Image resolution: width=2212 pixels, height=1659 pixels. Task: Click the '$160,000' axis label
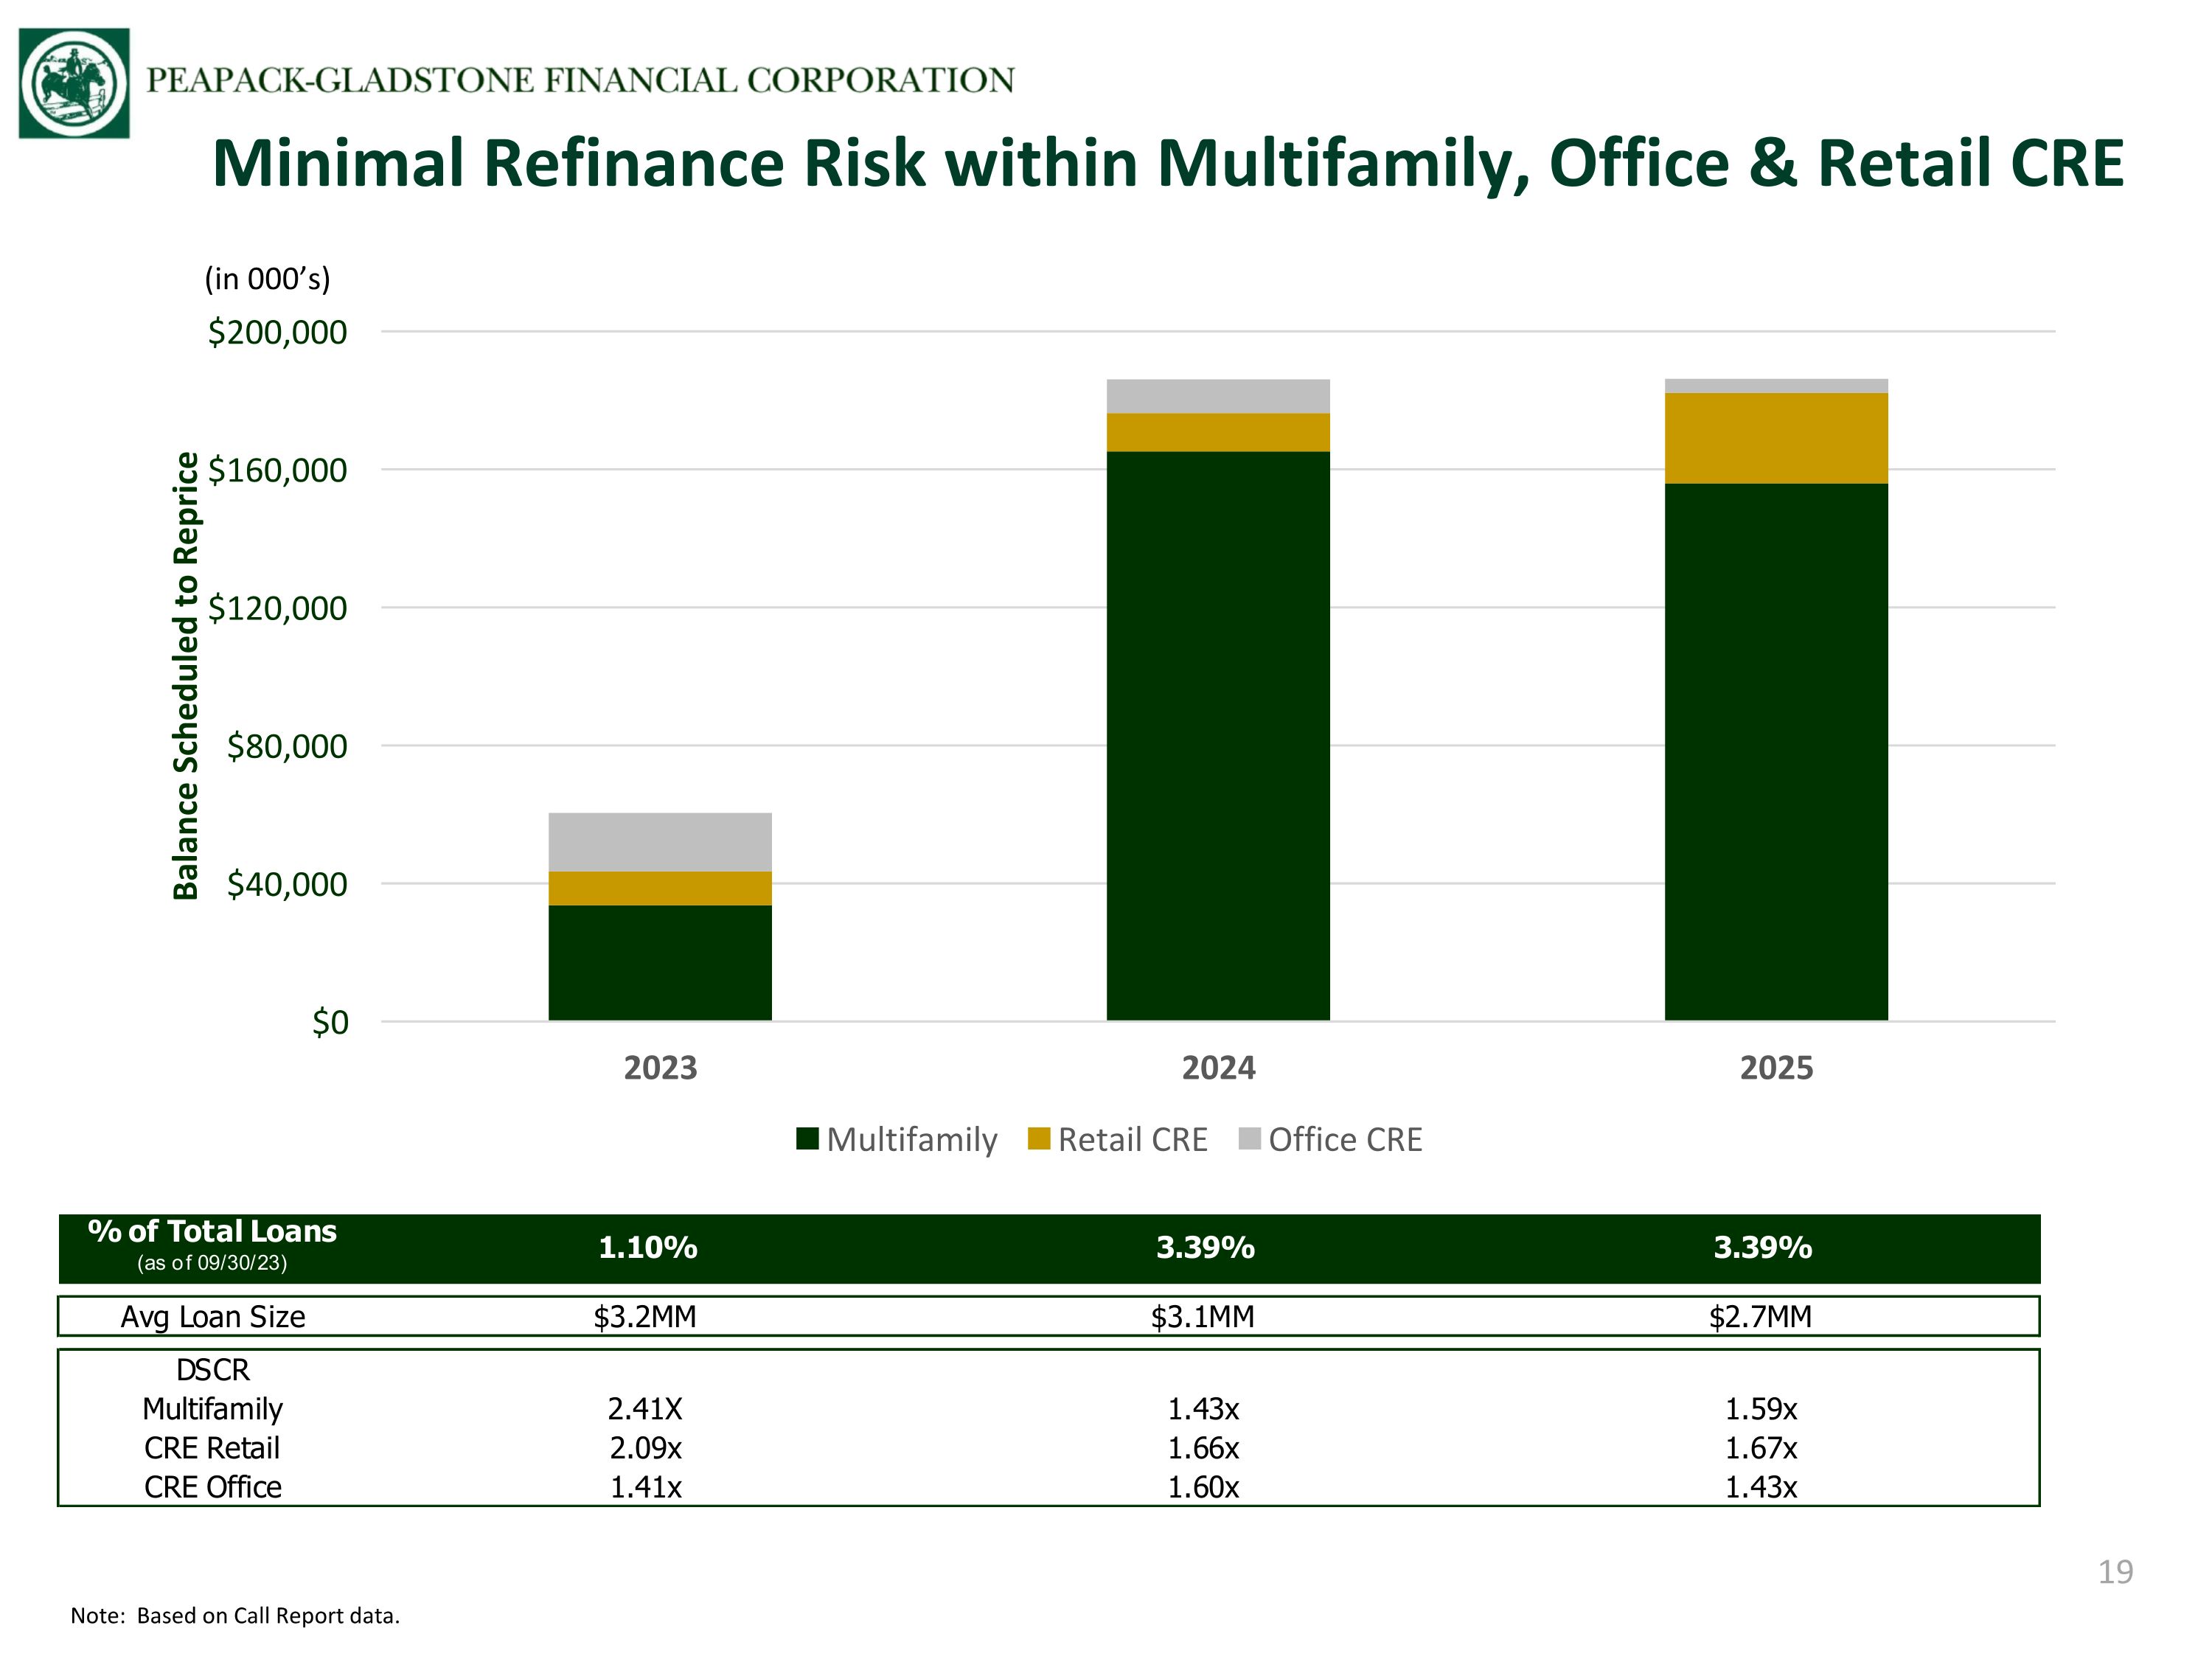[277, 471]
